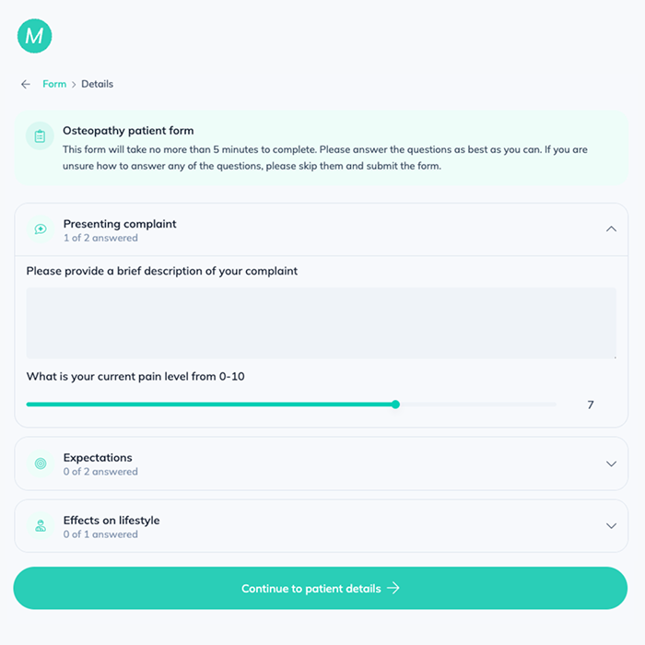Image resolution: width=645 pixels, height=645 pixels.
Task: Click the pain level slider handle
Action: (x=395, y=405)
